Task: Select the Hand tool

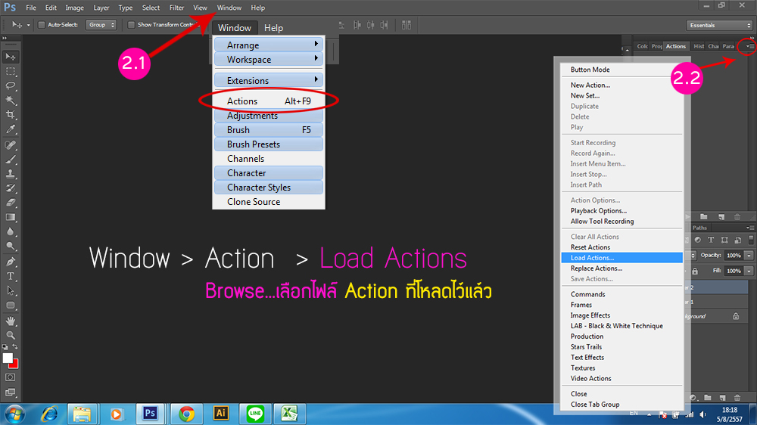Action: tap(10, 321)
